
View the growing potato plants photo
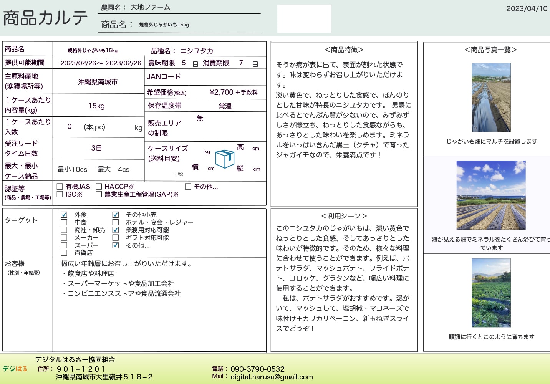(x=491, y=293)
